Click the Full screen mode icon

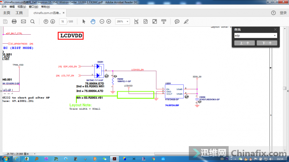pyautogui.click(x=155, y=22)
